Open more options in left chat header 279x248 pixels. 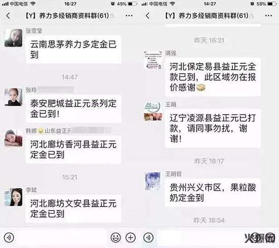pyautogui.click(x=129, y=16)
